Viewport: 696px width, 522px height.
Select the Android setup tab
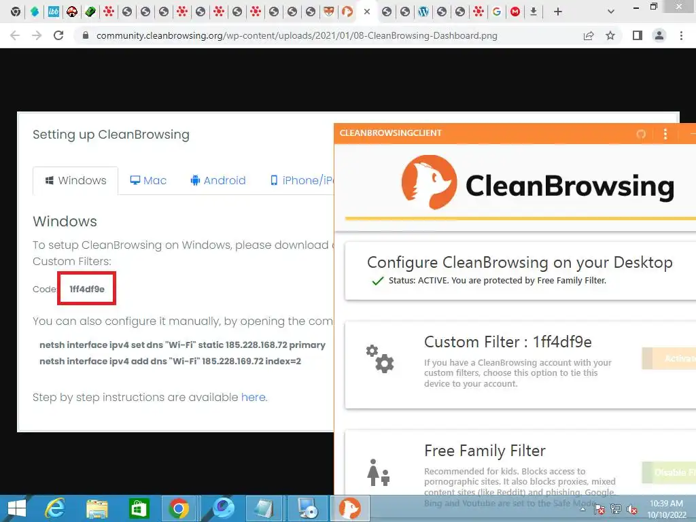pos(218,181)
